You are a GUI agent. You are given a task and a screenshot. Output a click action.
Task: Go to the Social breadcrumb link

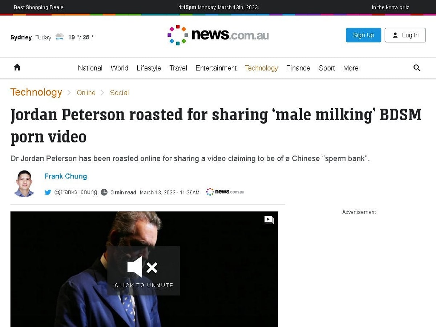119,93
